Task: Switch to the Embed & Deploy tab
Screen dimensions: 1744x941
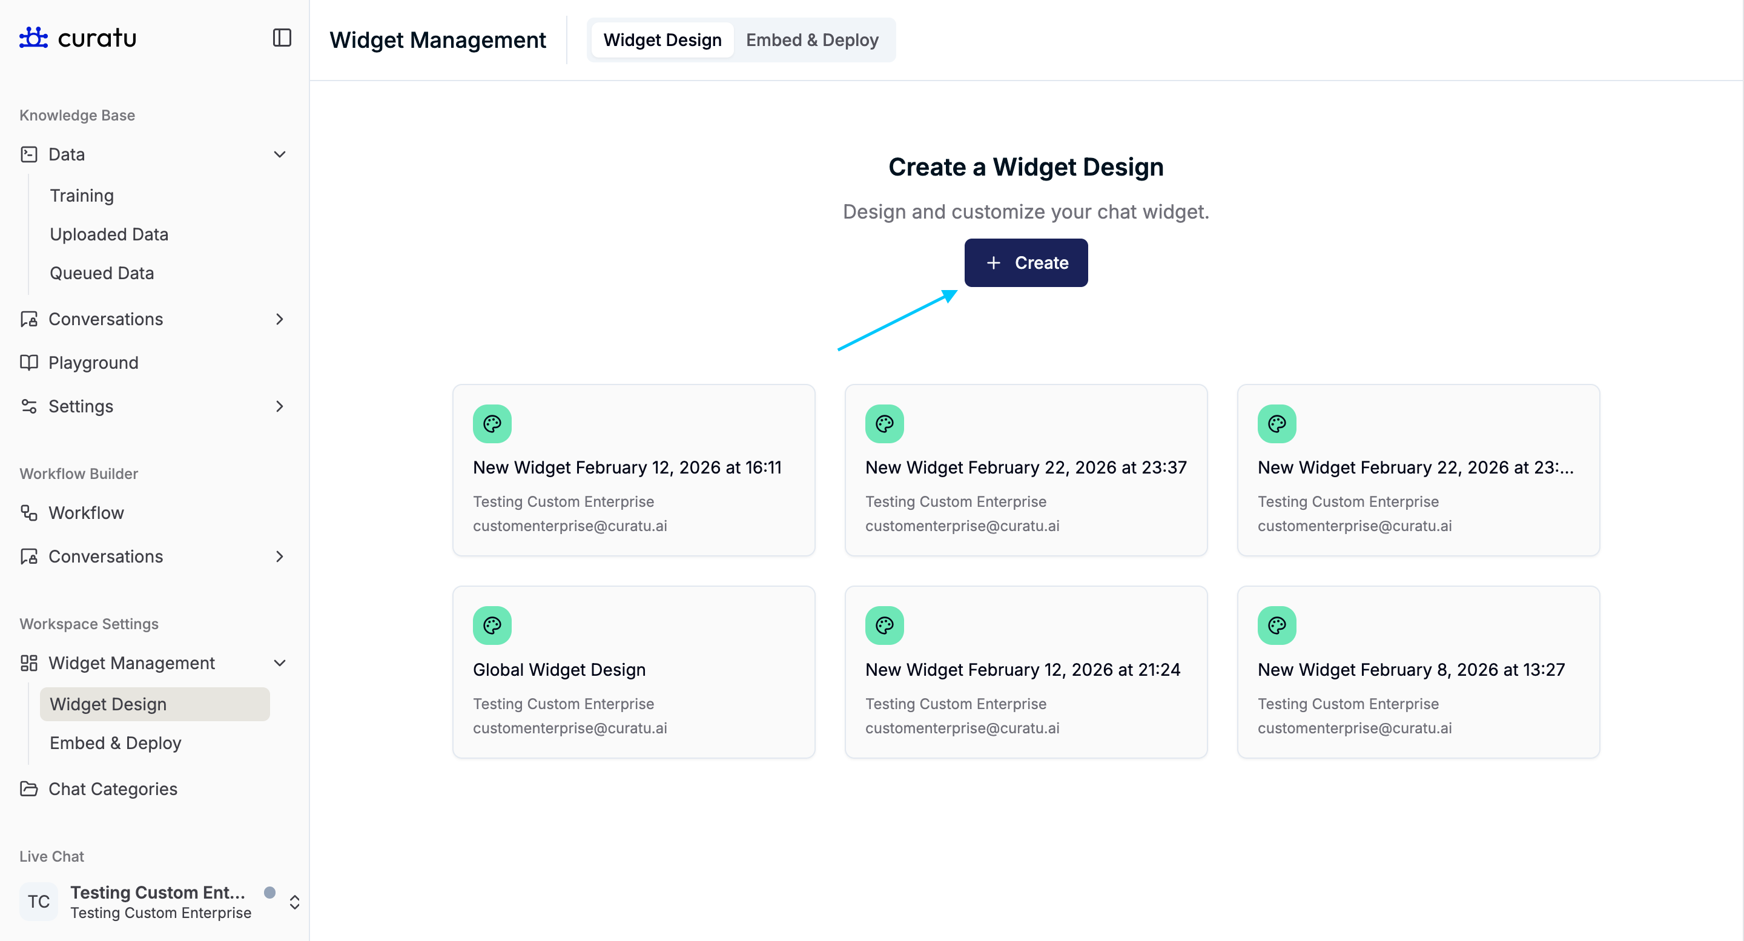Action: coord(811,40)
